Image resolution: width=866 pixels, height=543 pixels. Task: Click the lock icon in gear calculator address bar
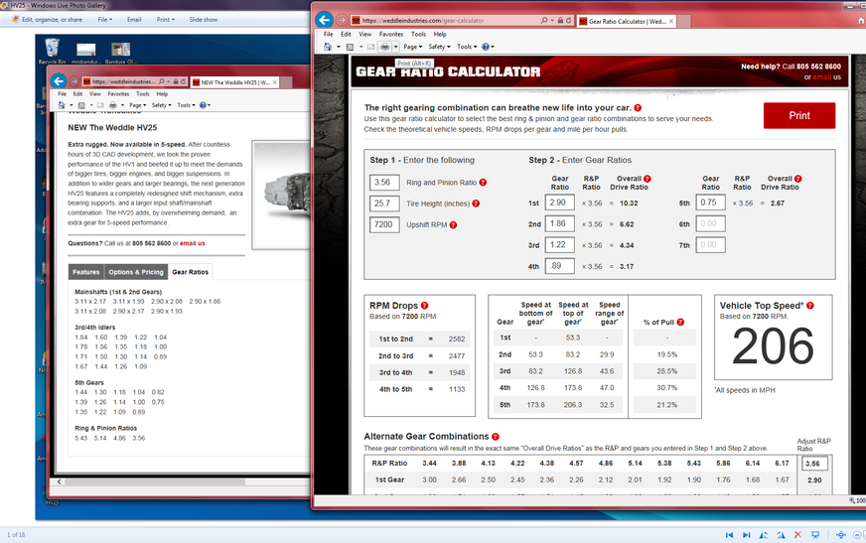(x=560, y=21)
